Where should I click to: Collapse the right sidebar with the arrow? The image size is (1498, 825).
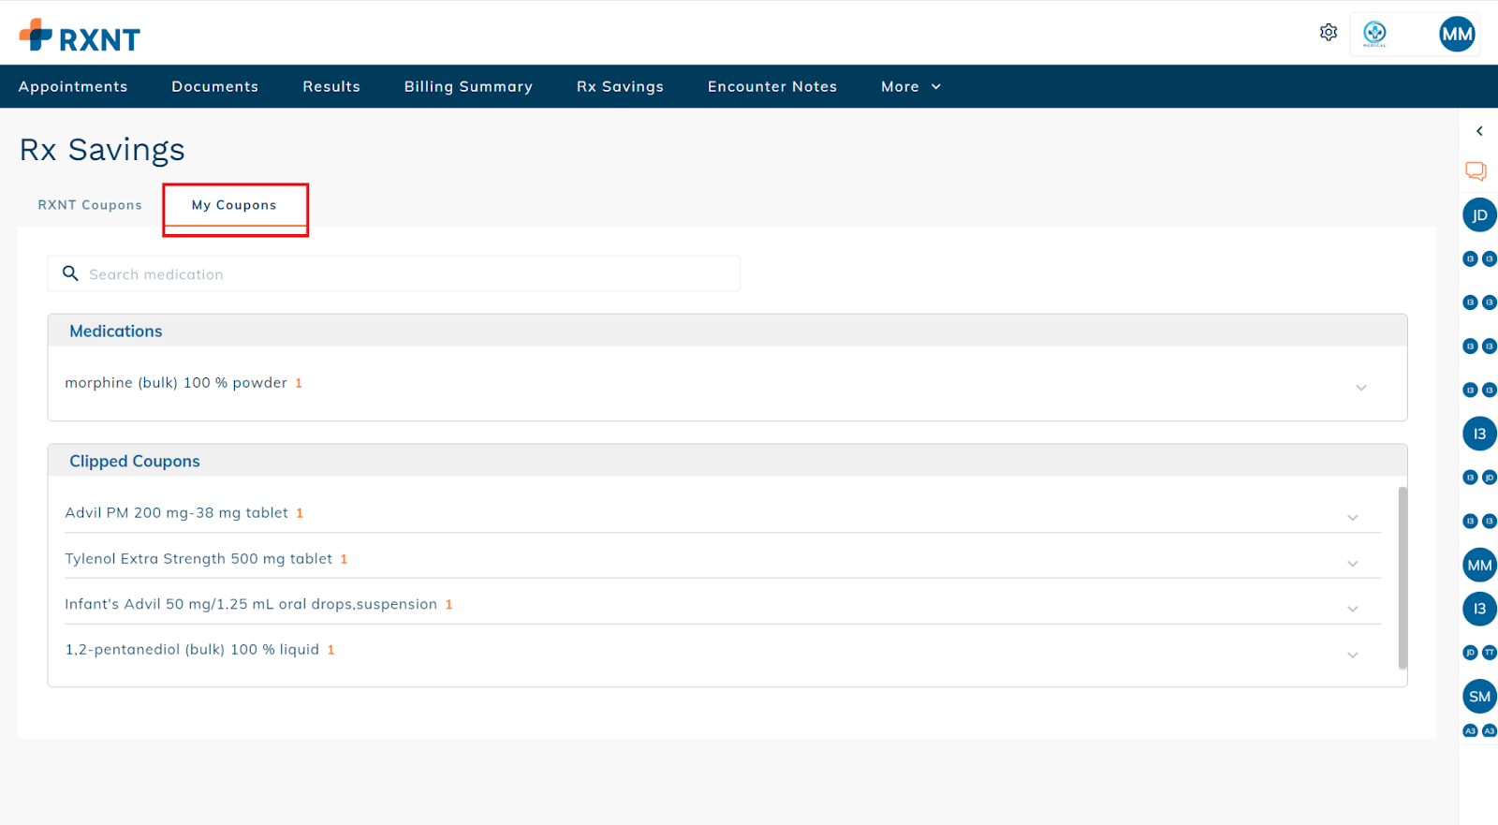(x=1479, y=131)
